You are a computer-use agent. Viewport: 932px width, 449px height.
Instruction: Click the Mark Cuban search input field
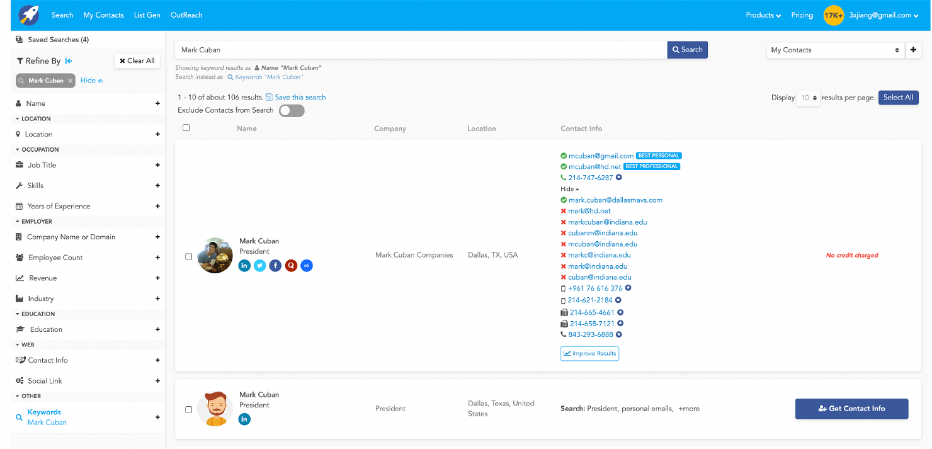[421, 50]
